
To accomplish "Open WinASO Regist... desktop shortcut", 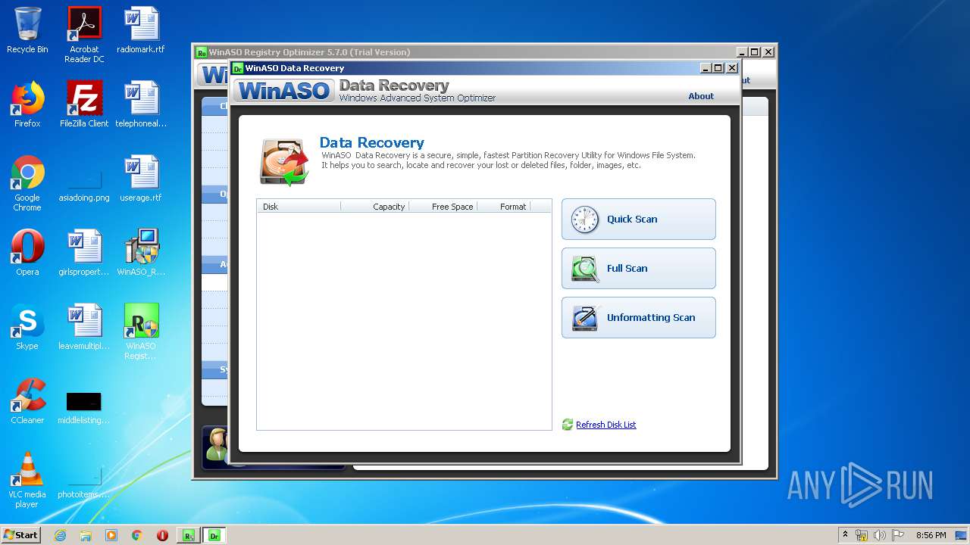I will tap(141, 332).
